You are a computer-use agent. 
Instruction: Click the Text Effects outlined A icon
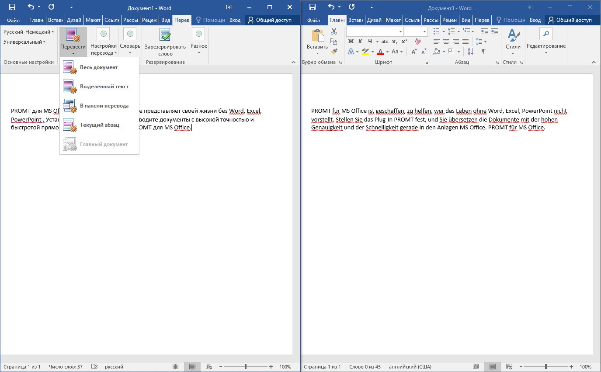coord(351,52)
